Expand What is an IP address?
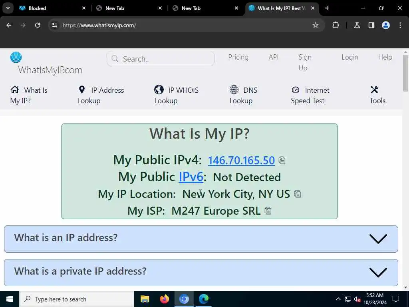Viewport: 409px width, 307px height. tap(201, 239)
